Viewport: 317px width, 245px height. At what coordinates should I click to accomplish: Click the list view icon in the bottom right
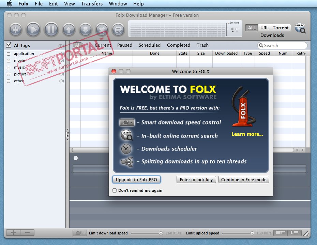click(295, 233)
